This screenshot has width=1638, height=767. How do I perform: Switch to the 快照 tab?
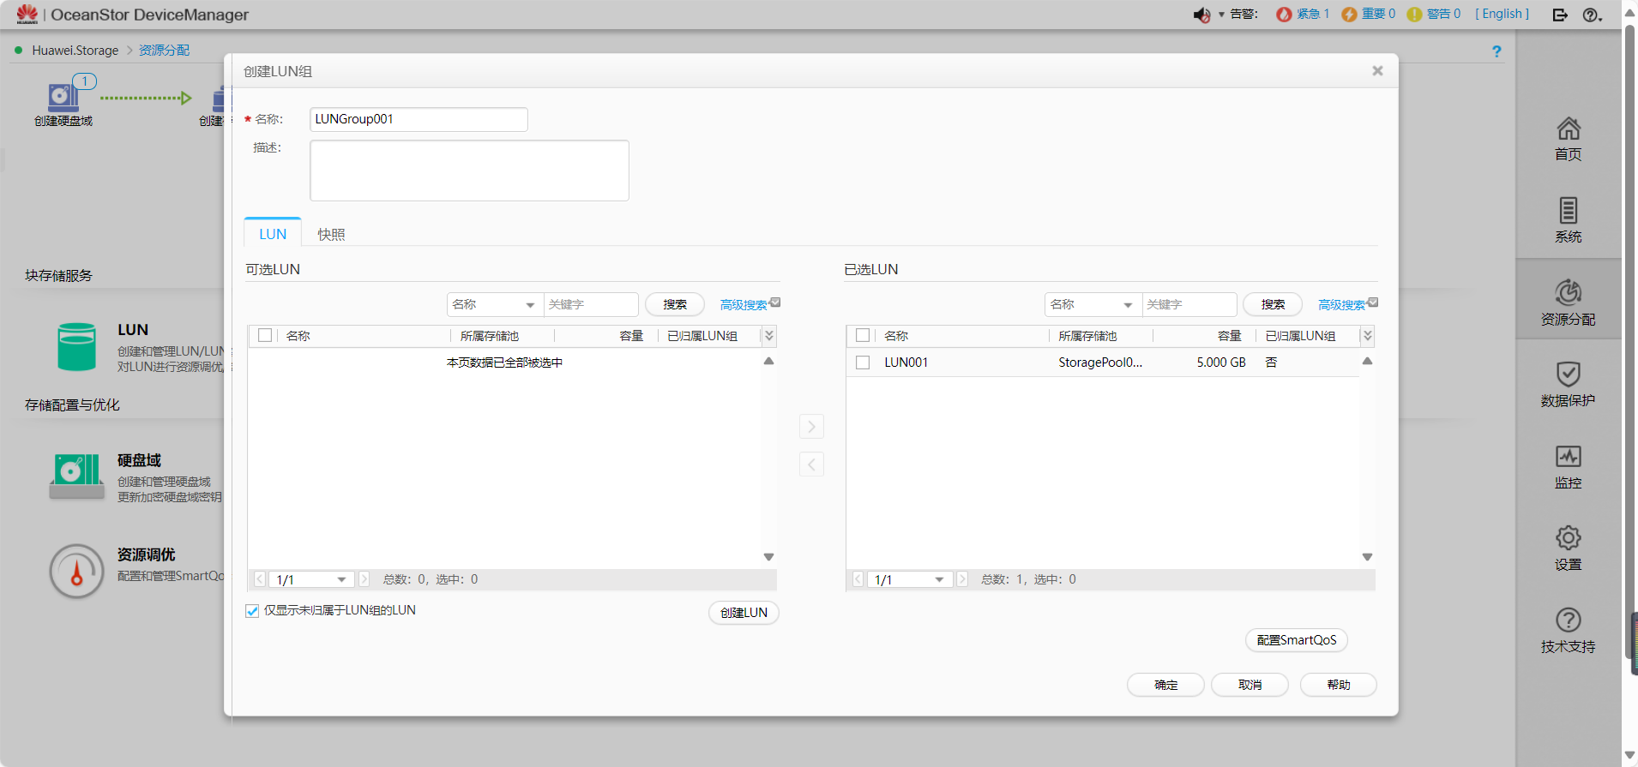click(x=331, y=235)
